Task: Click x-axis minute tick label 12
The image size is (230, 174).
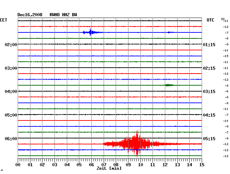Action: [165, 164]
